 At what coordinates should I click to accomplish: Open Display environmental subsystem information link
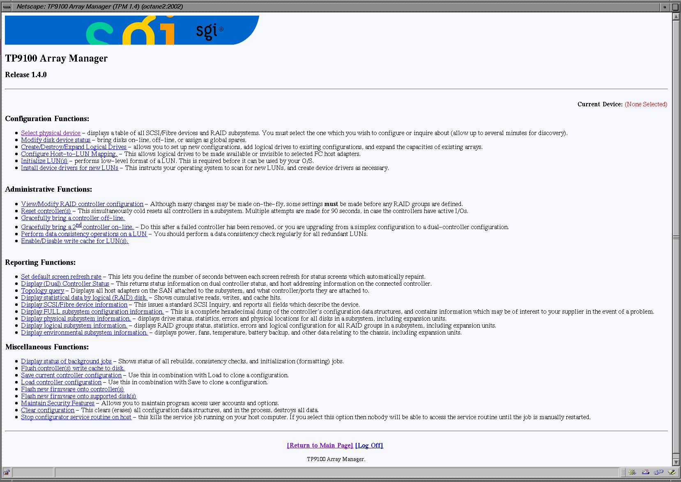[84, 333]
